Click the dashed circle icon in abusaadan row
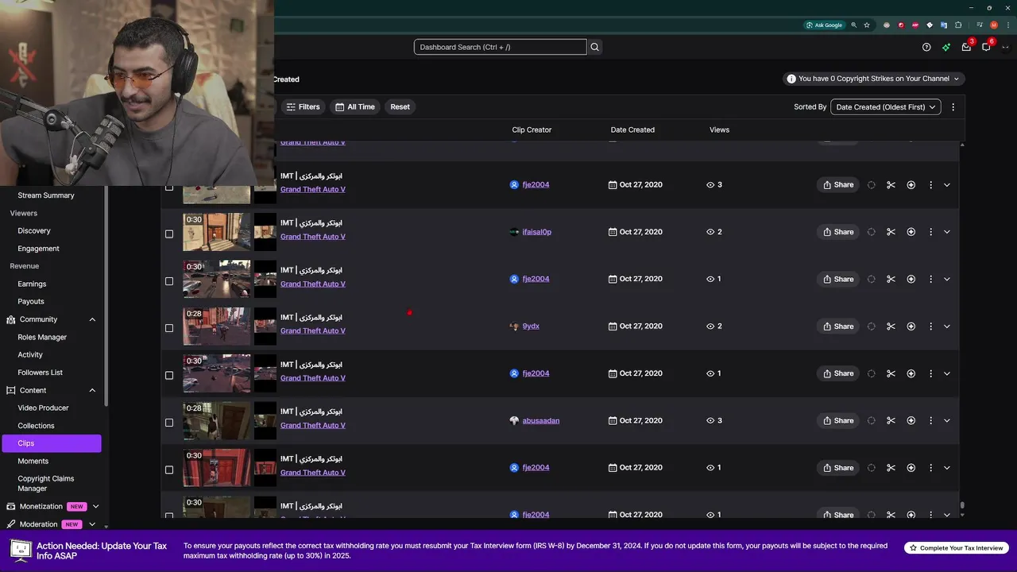This screenshot has height=572, width=1017. (x=872, y=420)
